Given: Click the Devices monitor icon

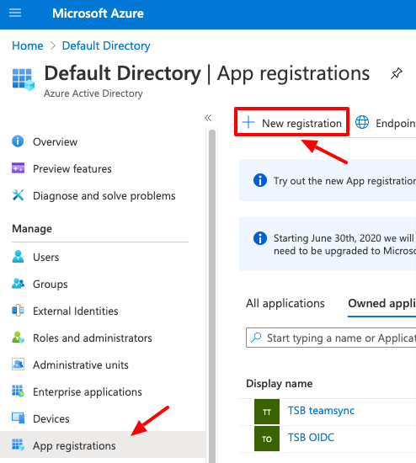Looking at the screenshot, I should (18, 418).
